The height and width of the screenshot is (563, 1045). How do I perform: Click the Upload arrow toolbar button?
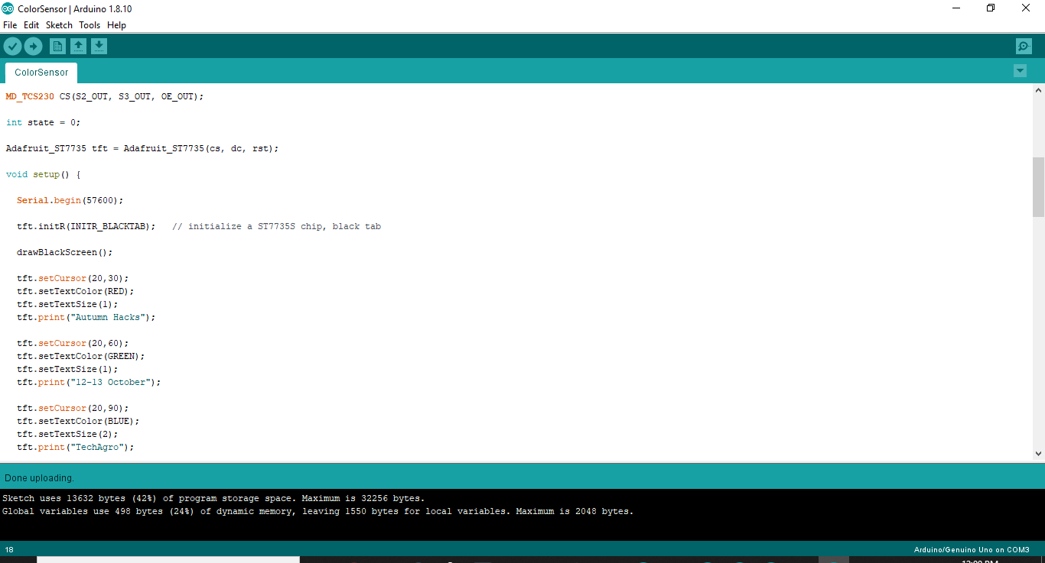tap(33, 47)
